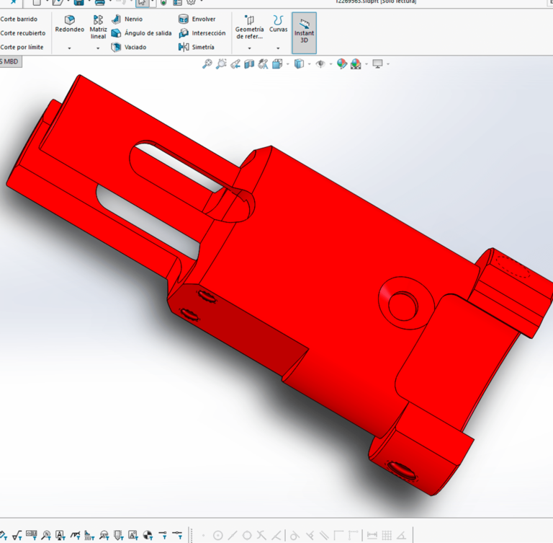Click Corte recubierto command
The height and width of the screenshot is (543, 553).
point(22,33)
